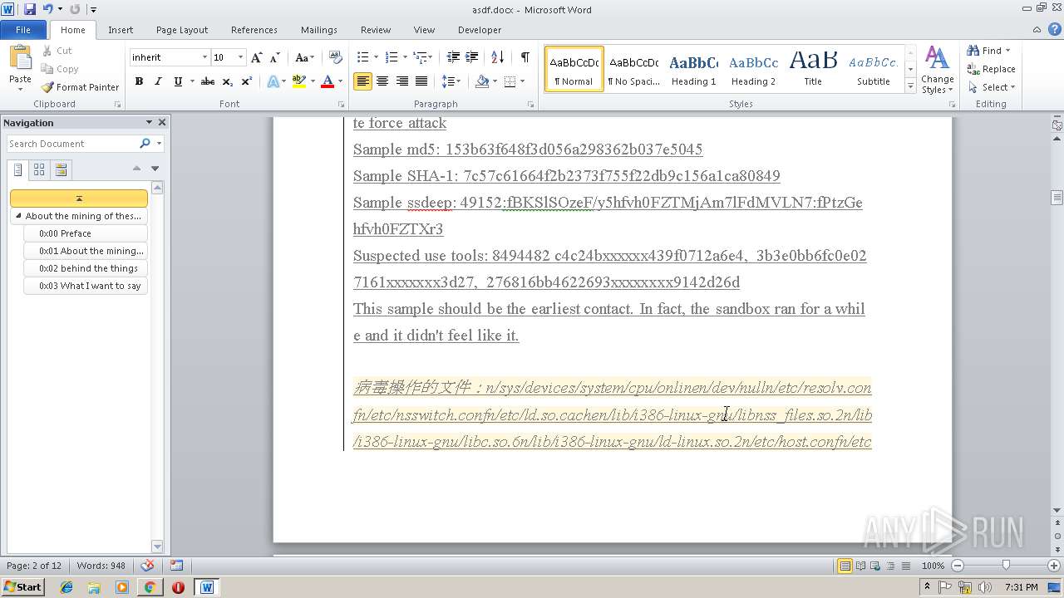Align text left
Screen dimensions: 1064x598
tap(362, 81)
